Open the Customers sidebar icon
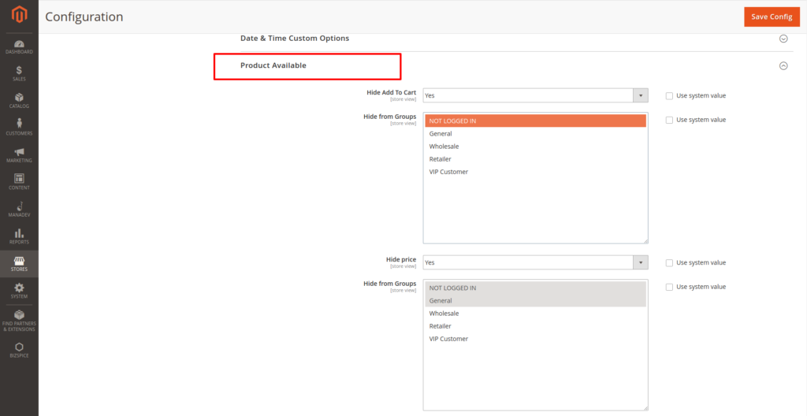807x416 pixels. coord(19,127)
